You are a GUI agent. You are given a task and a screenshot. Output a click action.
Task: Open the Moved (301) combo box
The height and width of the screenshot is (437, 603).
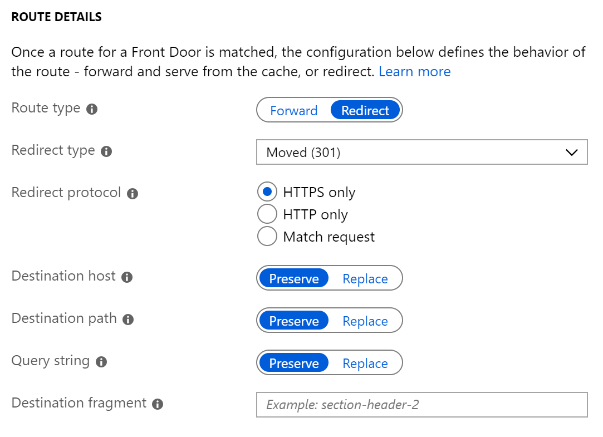tap(421, 151)
